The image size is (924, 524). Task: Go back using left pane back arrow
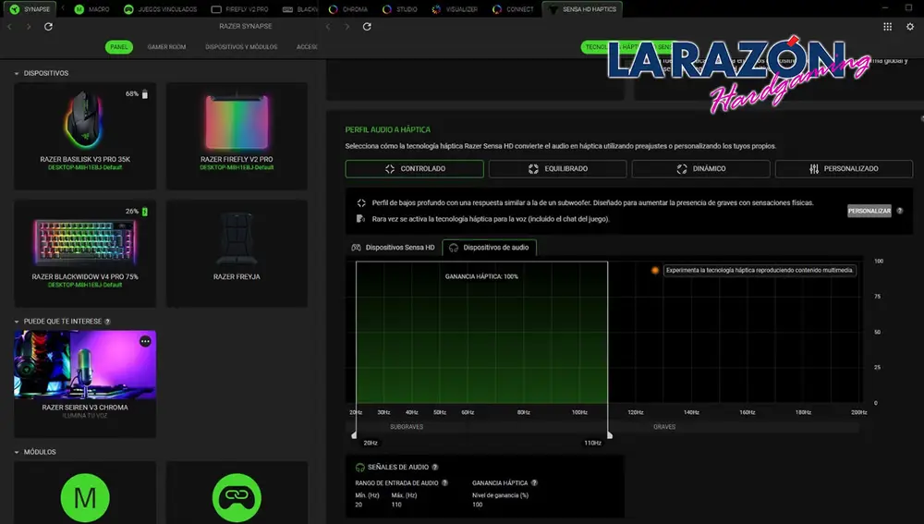(x=9, y=27)
